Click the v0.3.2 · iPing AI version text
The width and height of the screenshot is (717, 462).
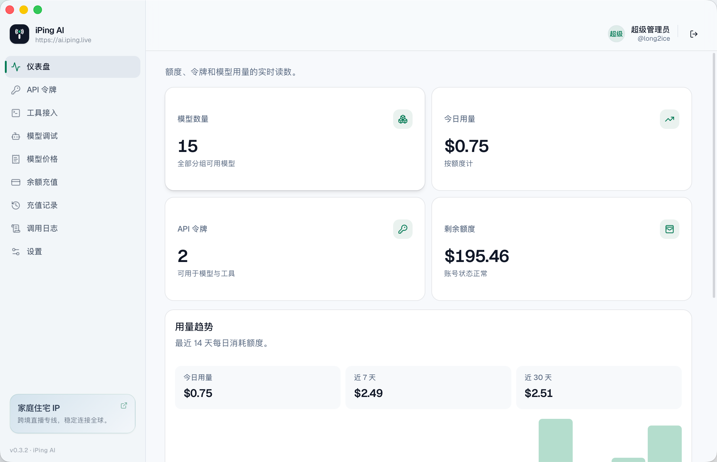[33, 450]
